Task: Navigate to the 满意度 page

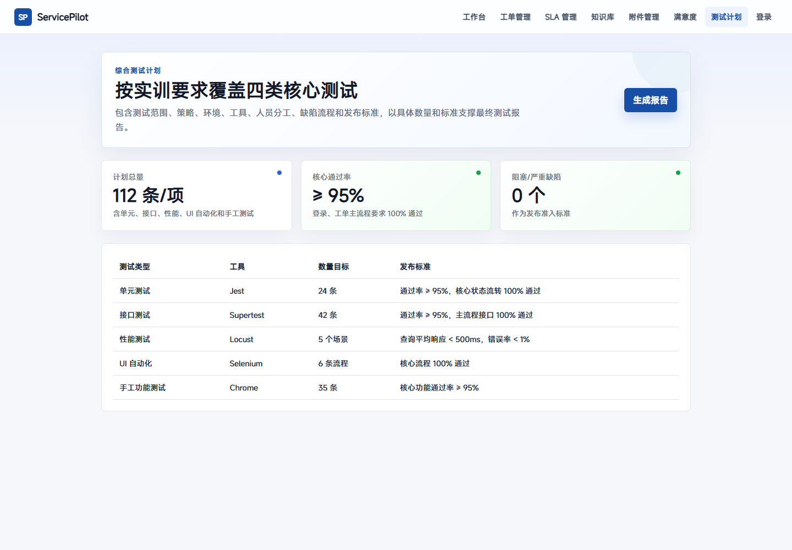Action: click(685, 17)
